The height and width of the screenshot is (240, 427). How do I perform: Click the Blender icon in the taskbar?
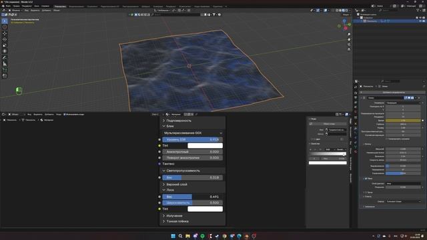pyautogui.click(x=246, y=236)
